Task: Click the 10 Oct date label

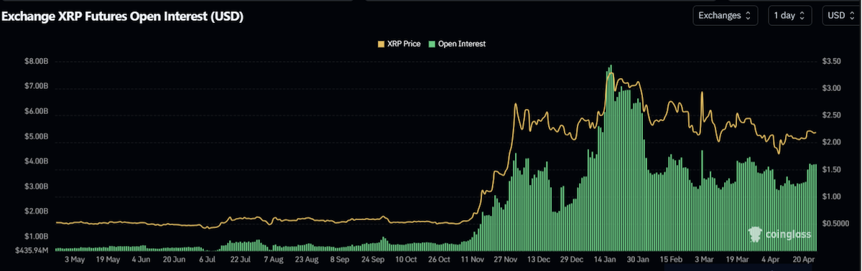Action: click(x=407, y=260)
